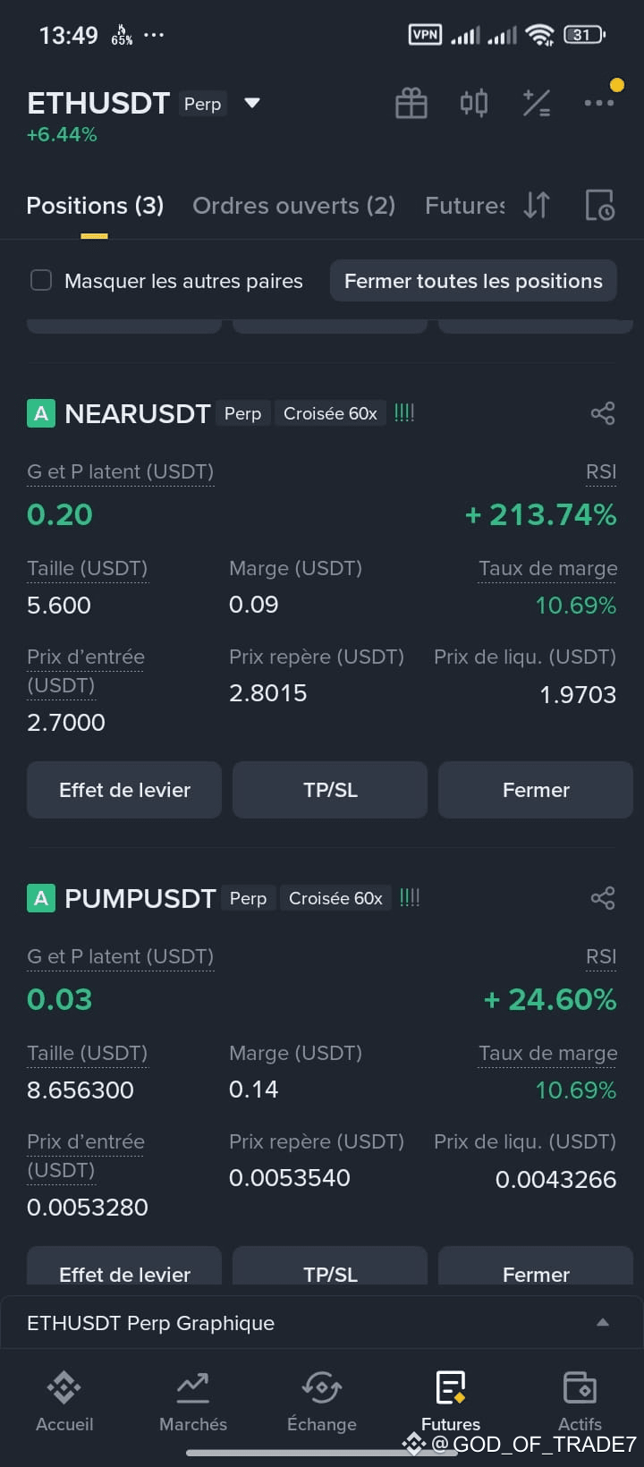Go to Accueil in bottom navigation
The image size is (644, 1467).
point(64,1402)
